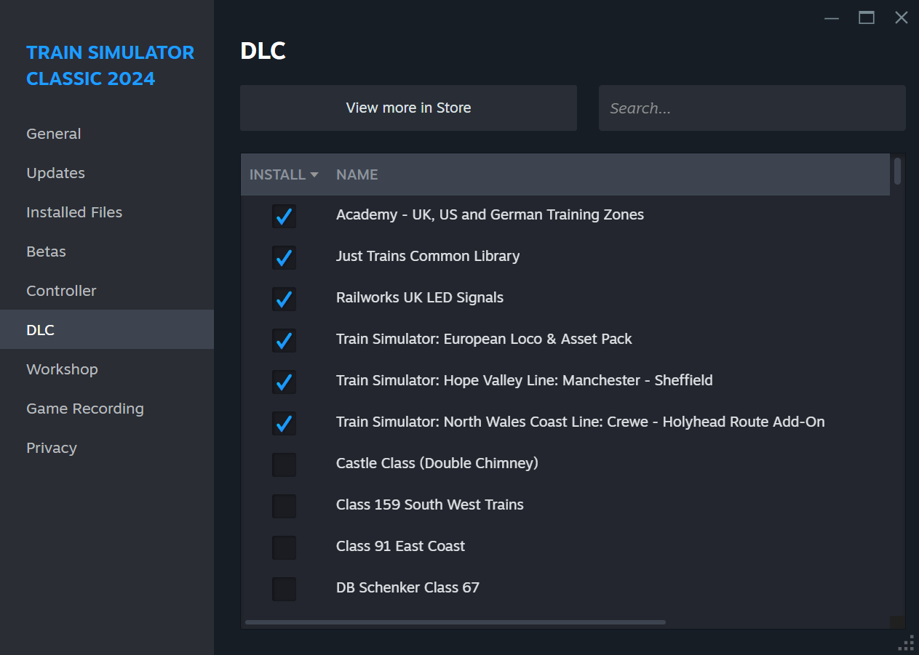The height and width of the screenshot is (655, 919).
Task: Tick the Class 159 South West Trains checkbox
Action: point(284,506)
